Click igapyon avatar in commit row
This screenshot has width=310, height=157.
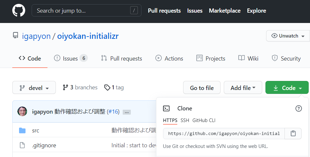pyautogui.click(x=22, y=111)
